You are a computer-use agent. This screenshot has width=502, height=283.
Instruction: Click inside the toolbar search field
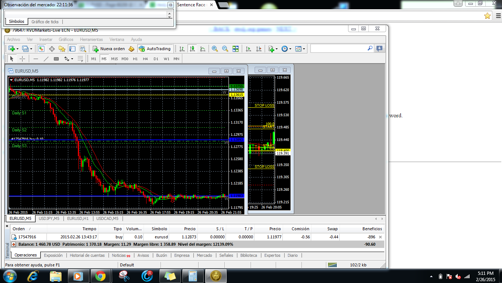[339, 48]
